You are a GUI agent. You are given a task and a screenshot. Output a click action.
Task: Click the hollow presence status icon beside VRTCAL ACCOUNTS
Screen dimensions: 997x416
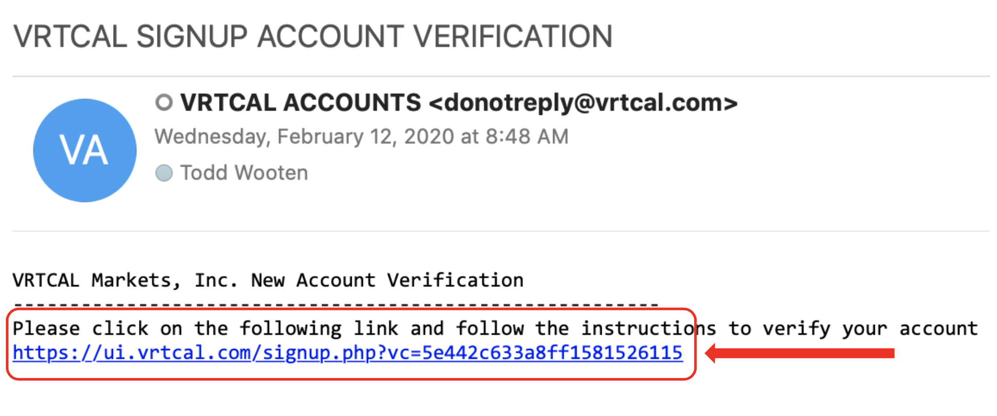(164, 102)
